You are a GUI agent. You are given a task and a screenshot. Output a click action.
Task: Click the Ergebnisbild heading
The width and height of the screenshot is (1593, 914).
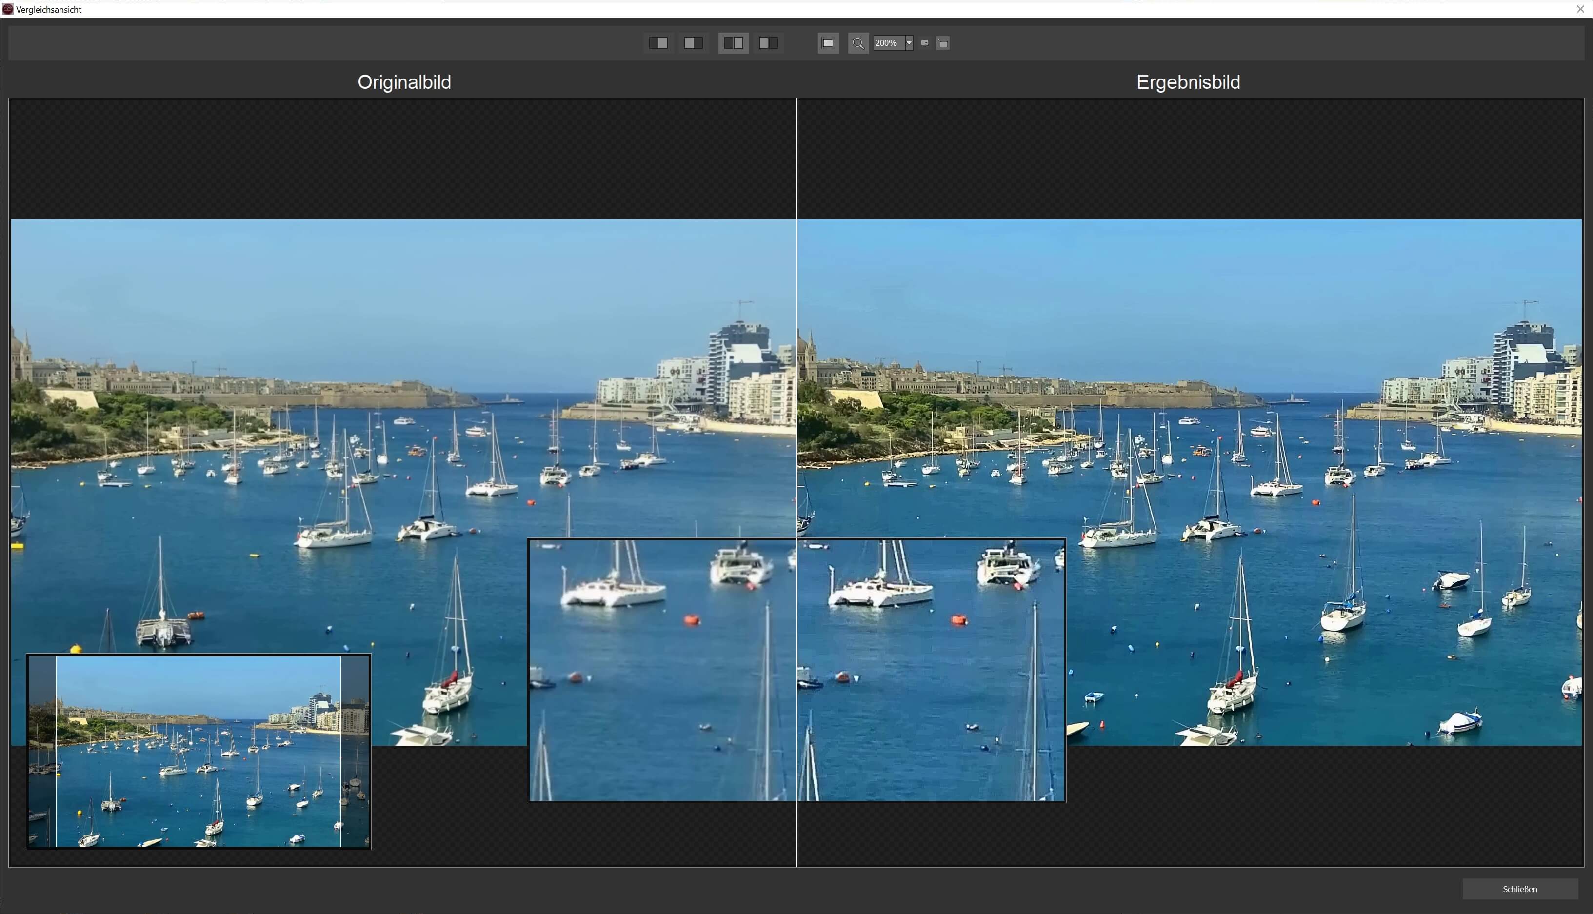[x=1188, y=81]
